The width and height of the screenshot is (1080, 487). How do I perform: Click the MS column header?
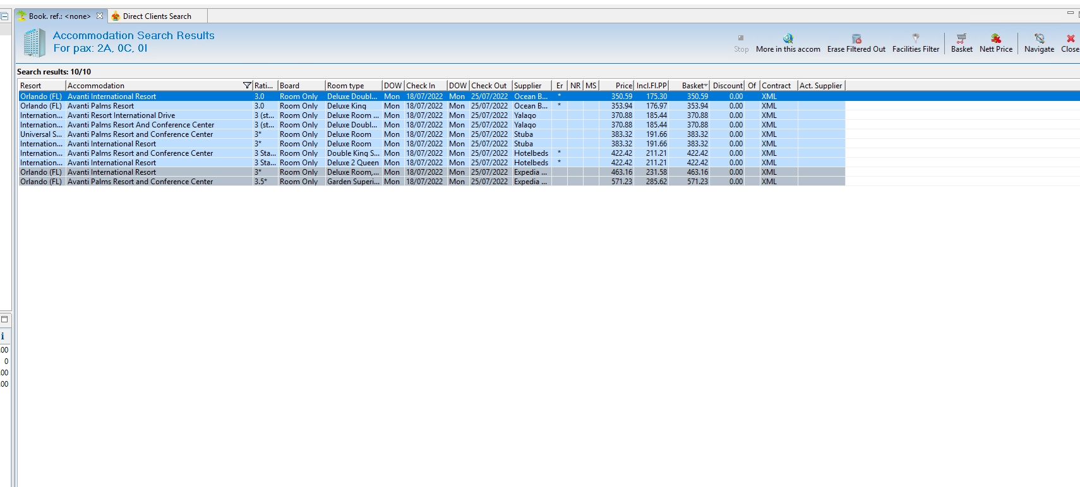point(591,86)
